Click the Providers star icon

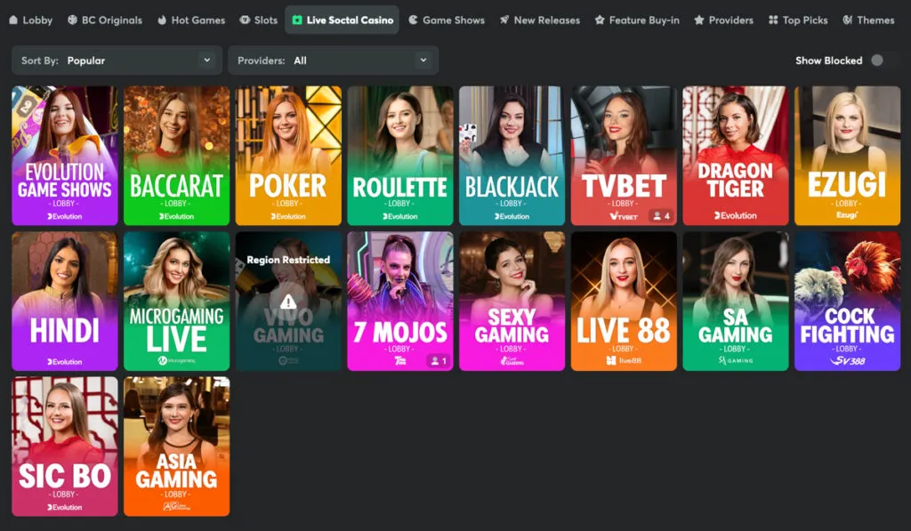[x=699, y=20]
